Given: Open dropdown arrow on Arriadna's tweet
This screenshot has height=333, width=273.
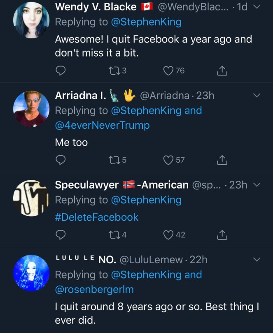Looking at the screenshot, I should coord(256,96).
